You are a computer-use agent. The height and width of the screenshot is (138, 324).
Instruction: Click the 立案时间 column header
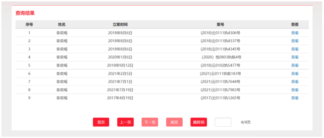click(x=120, y=25)
